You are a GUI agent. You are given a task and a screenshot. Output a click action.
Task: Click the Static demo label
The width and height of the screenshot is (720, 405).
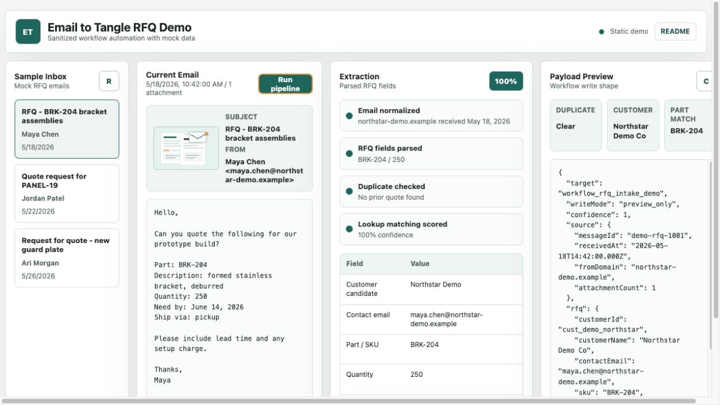point(629,32)
